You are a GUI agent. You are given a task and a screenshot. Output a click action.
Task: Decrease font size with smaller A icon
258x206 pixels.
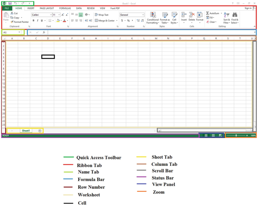point(67,15)
